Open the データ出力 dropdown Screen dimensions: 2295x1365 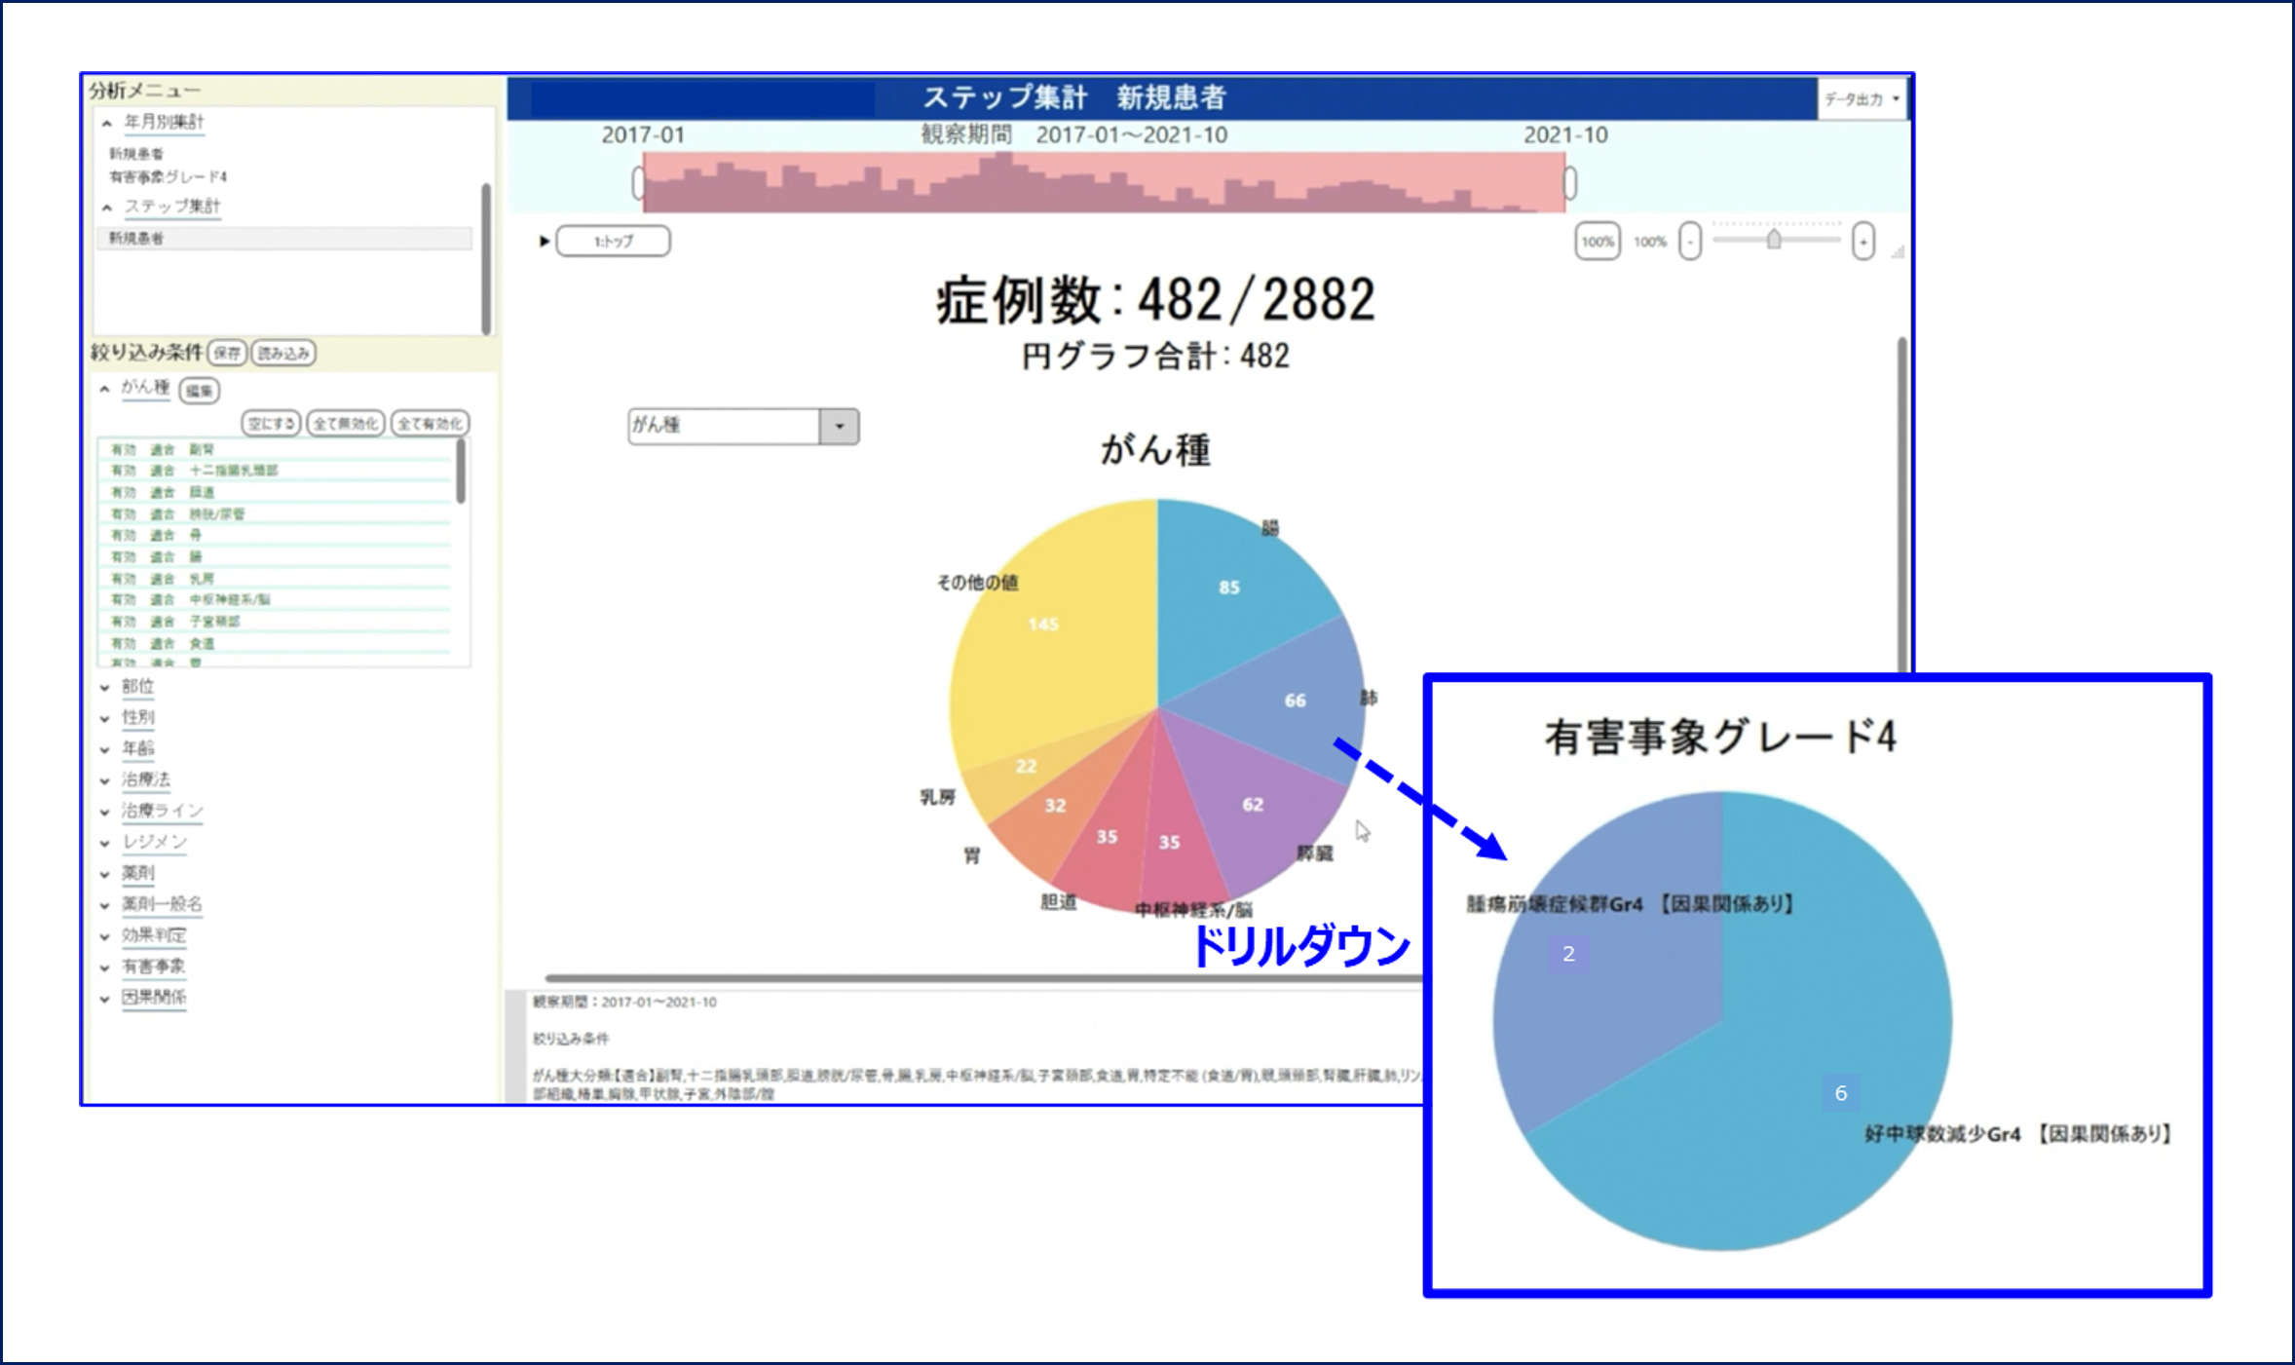(1862, 98)
